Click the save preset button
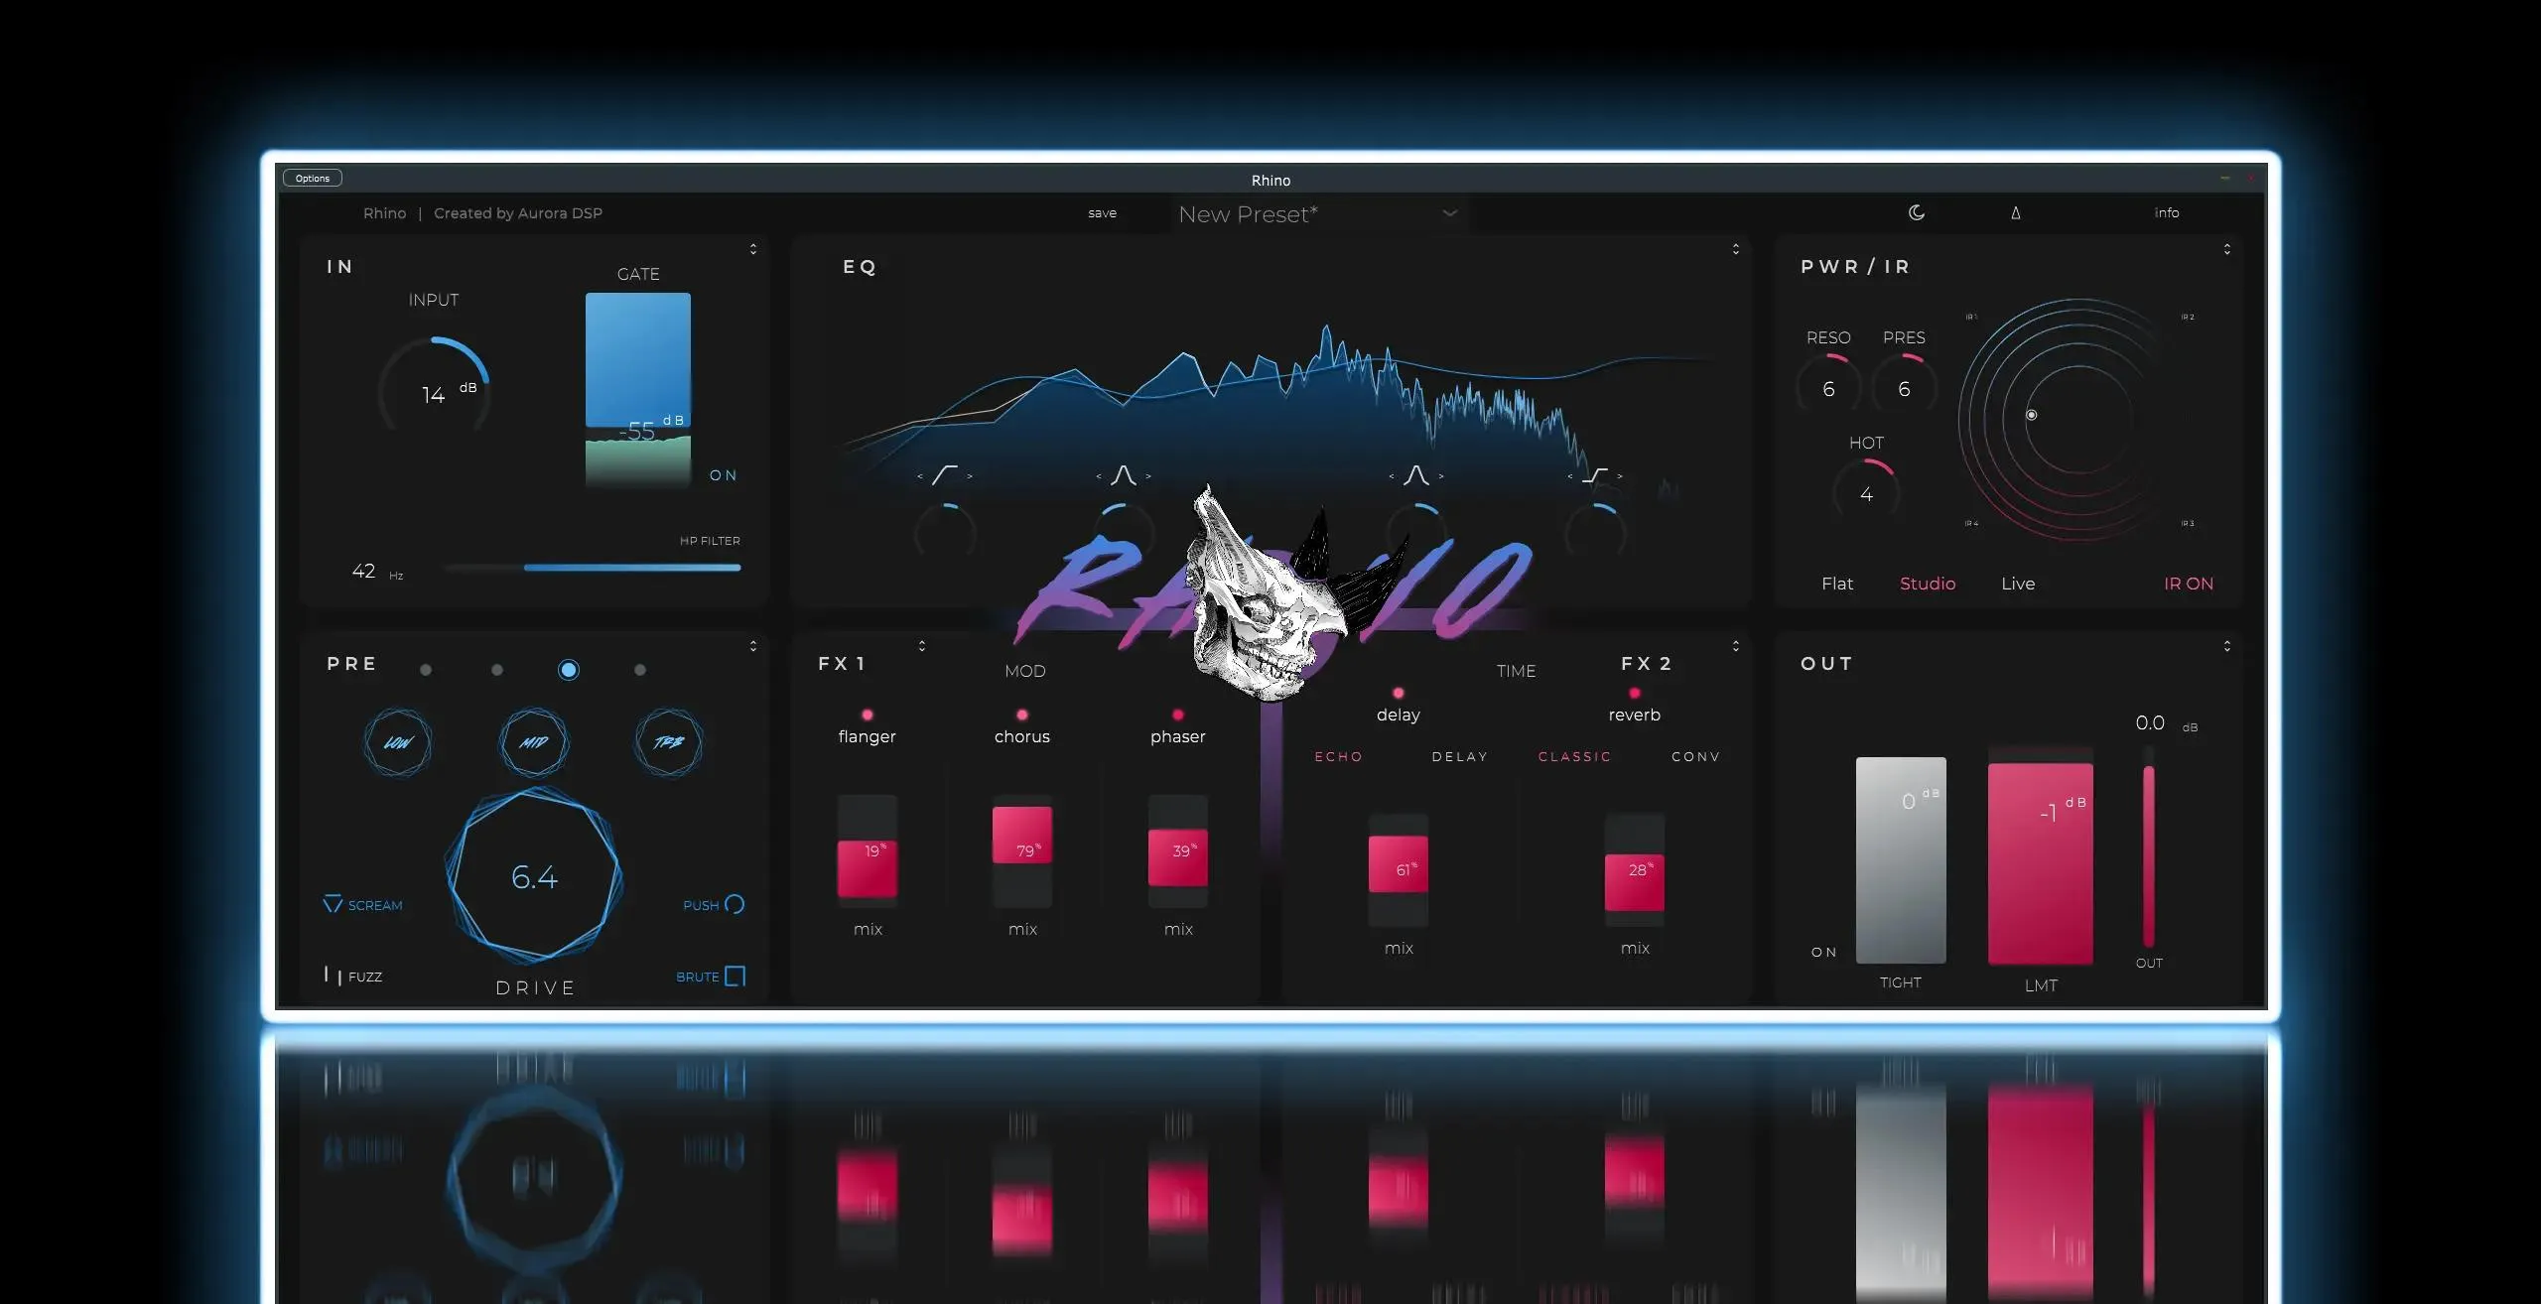 pyautogui.click(x=1102, y=213)
